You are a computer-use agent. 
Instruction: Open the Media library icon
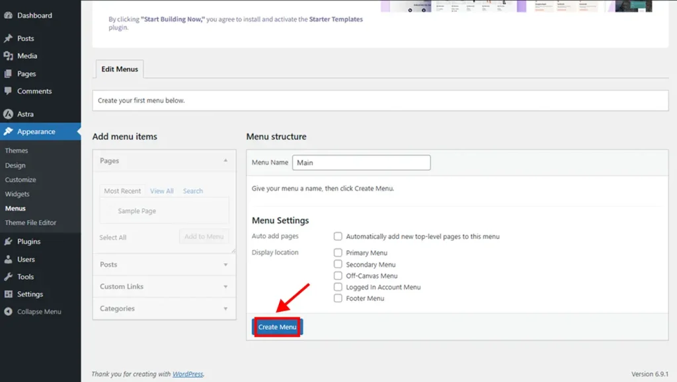[x=9, y=55]
